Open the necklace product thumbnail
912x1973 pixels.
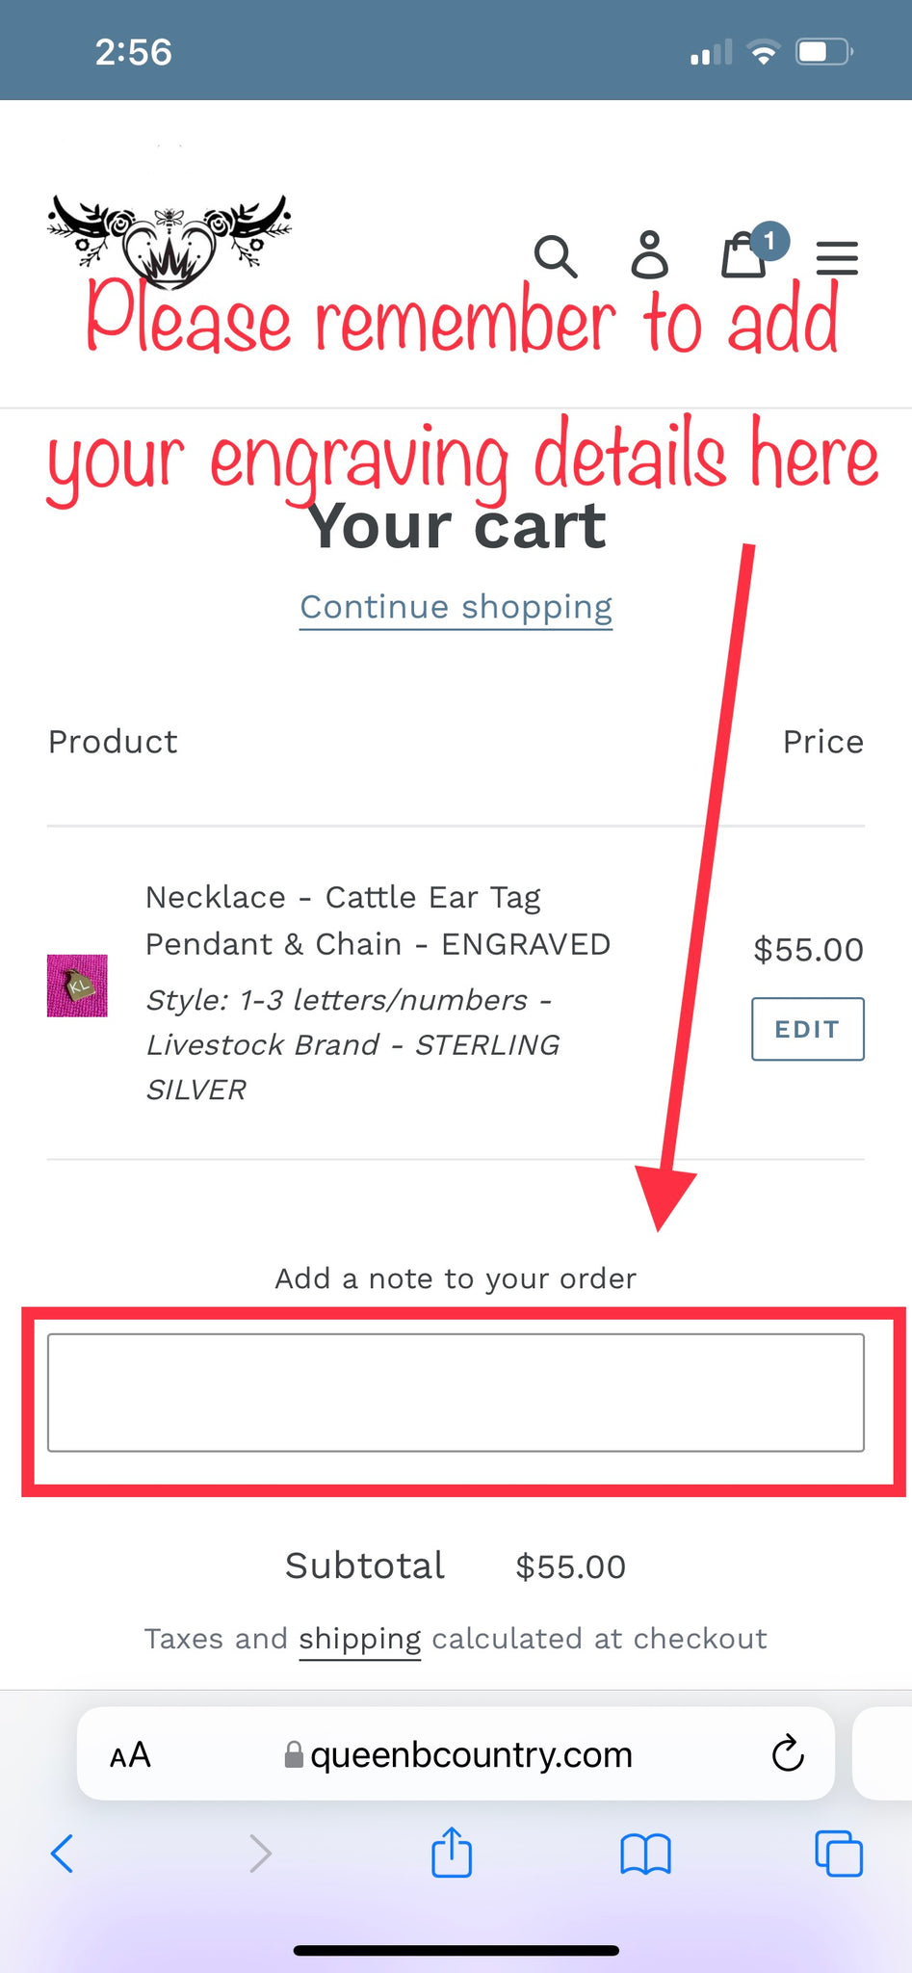pyautogui.click(x=77, y=986)
